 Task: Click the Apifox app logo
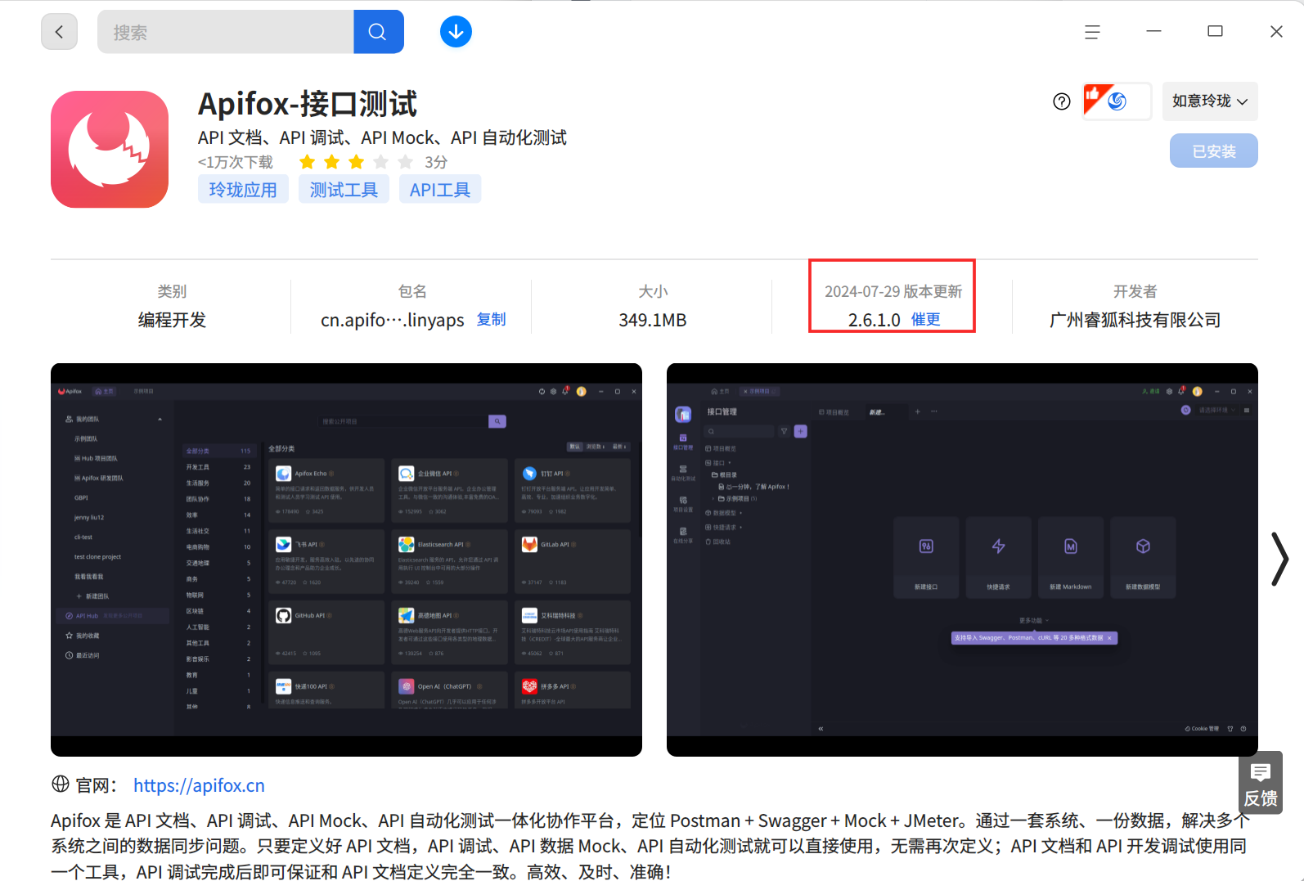[x=110, y=149]
